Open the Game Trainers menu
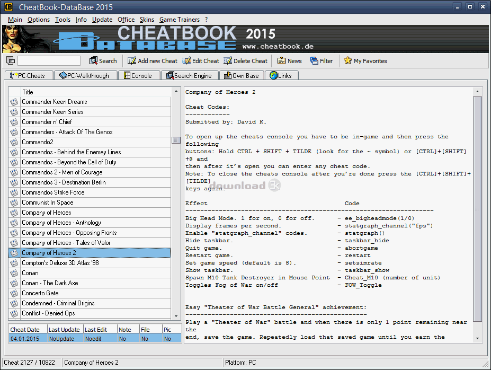491x370 pixels. (x=180, y=20)
